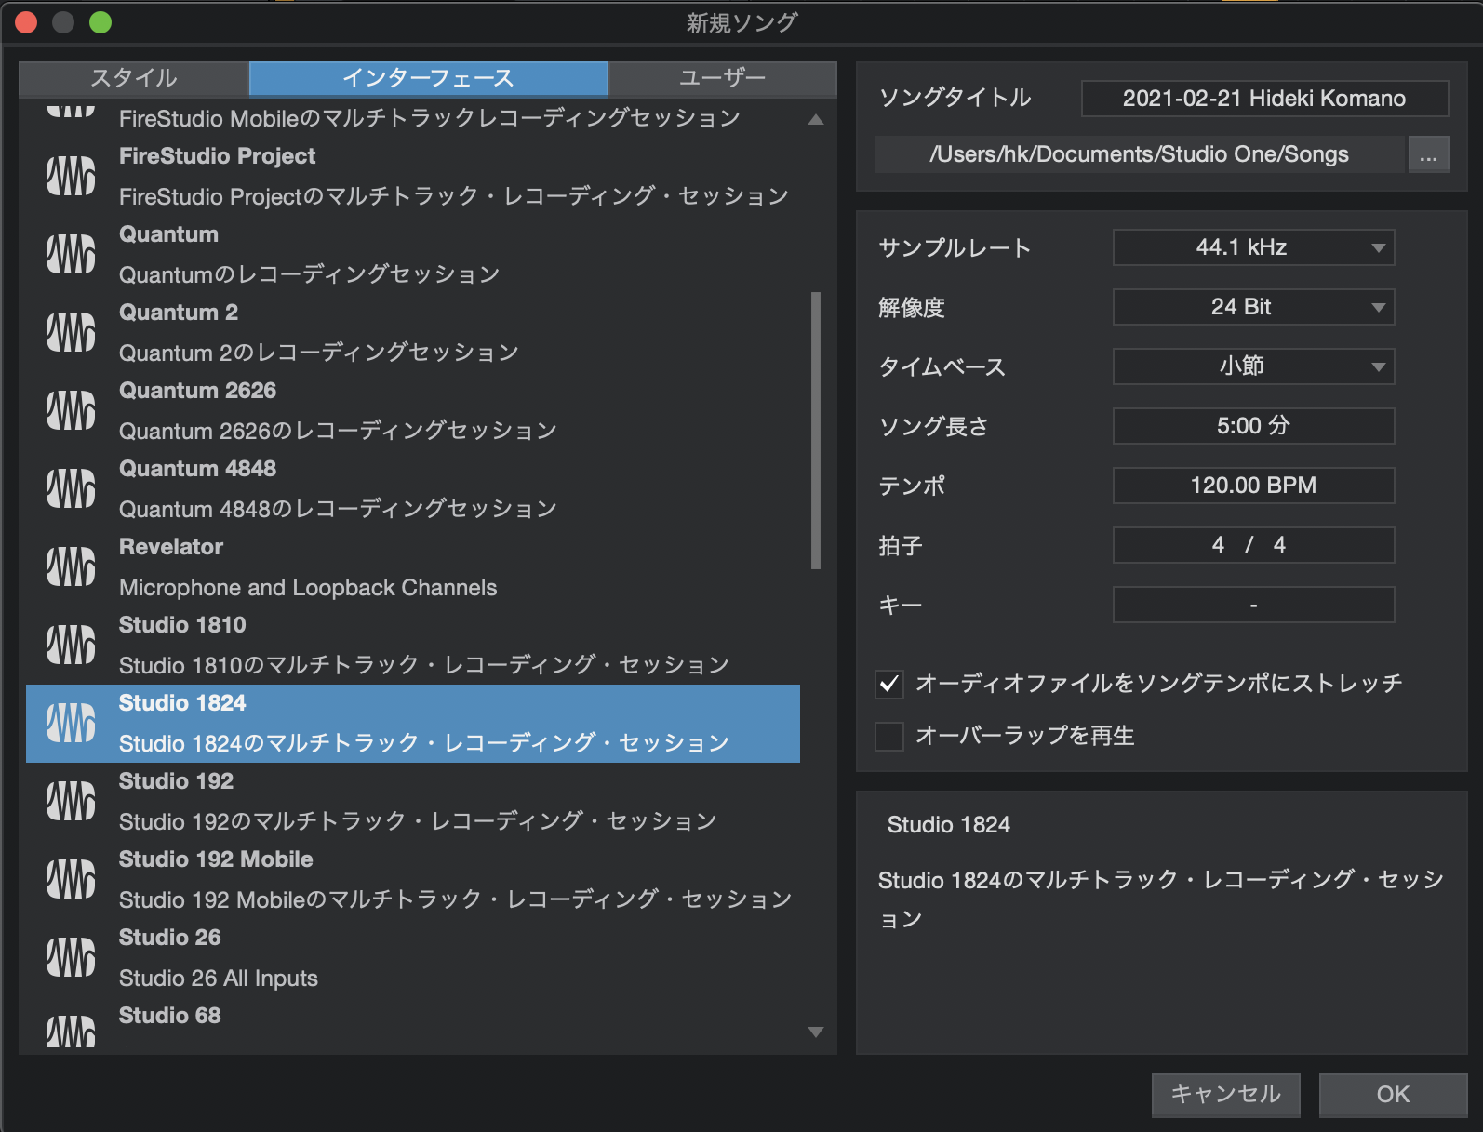Click the PreSonus icon beside Studio 1824
This screenshot has width=1483, height=1132.
click(71, 723)
